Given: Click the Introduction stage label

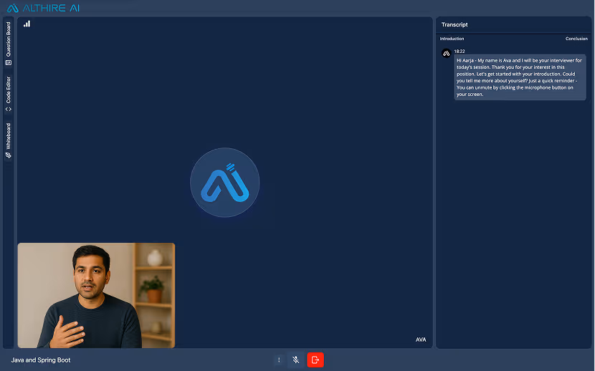Looking at the screenshot, I should click(452, 39).
